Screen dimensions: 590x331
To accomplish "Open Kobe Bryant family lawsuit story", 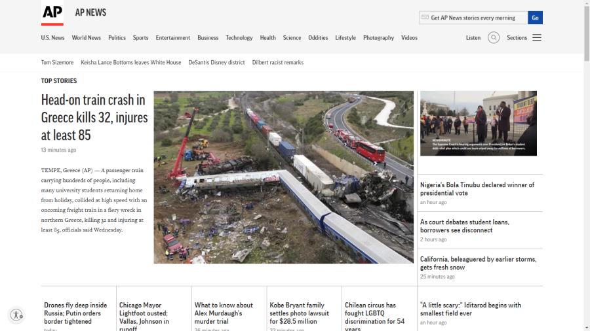I will (299, 313).
